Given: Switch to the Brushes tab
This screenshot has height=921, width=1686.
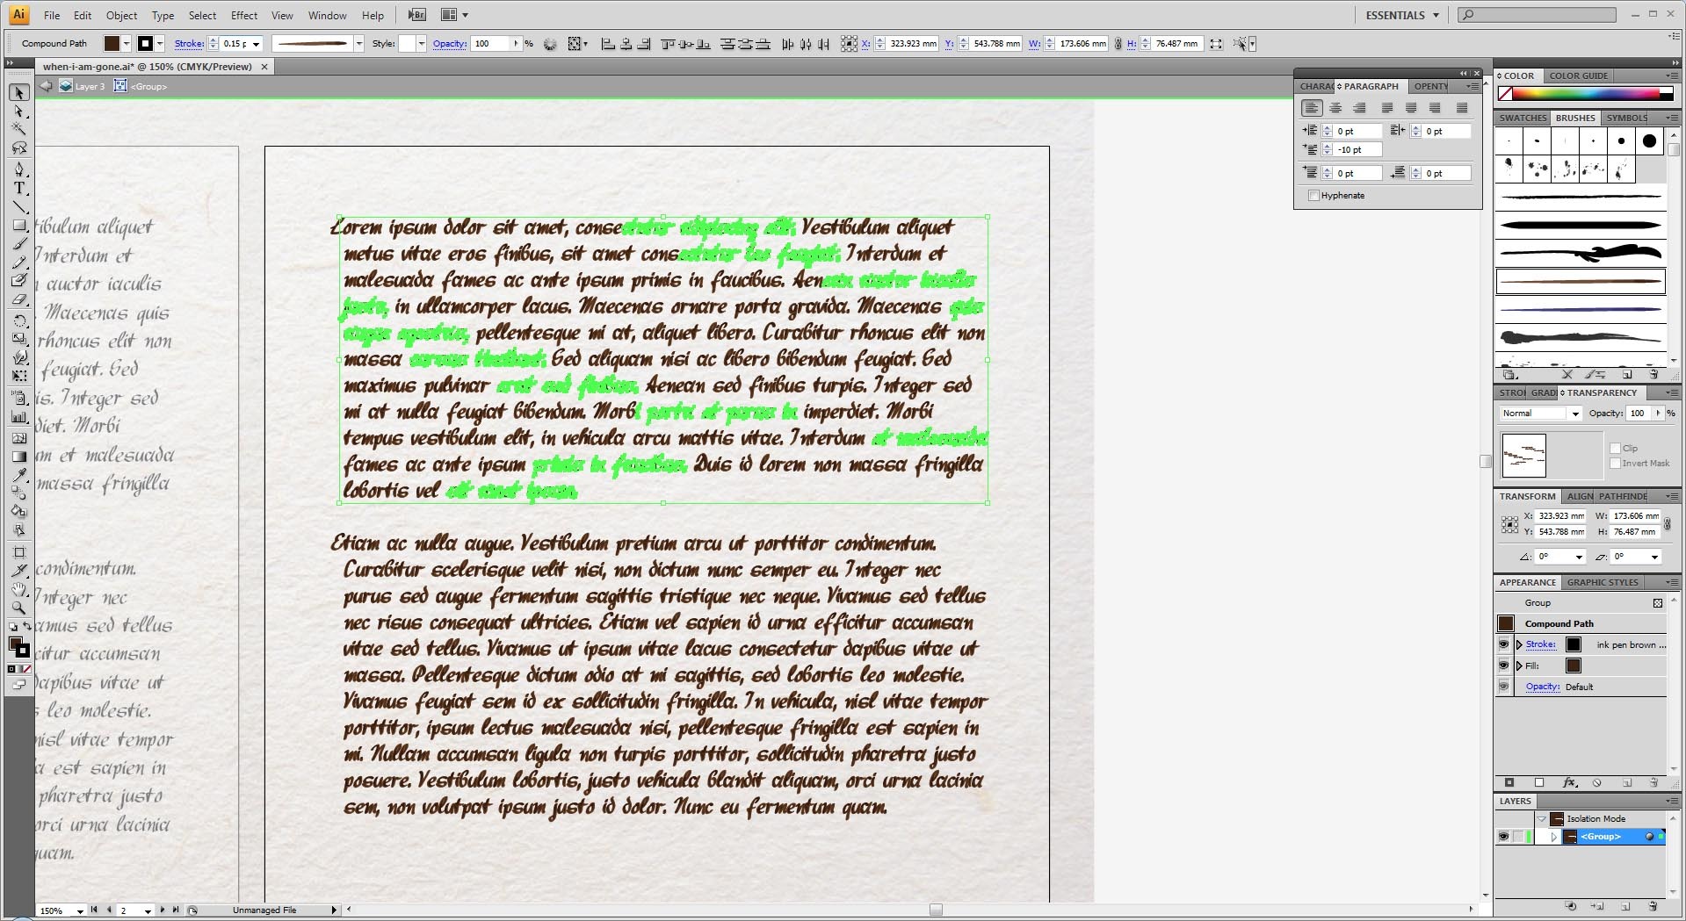Looking at the screenshot, I should coord(1575,118).
